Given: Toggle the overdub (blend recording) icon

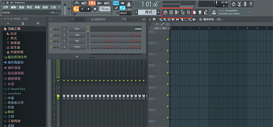Looking at the screenshot, I should 99,3.
